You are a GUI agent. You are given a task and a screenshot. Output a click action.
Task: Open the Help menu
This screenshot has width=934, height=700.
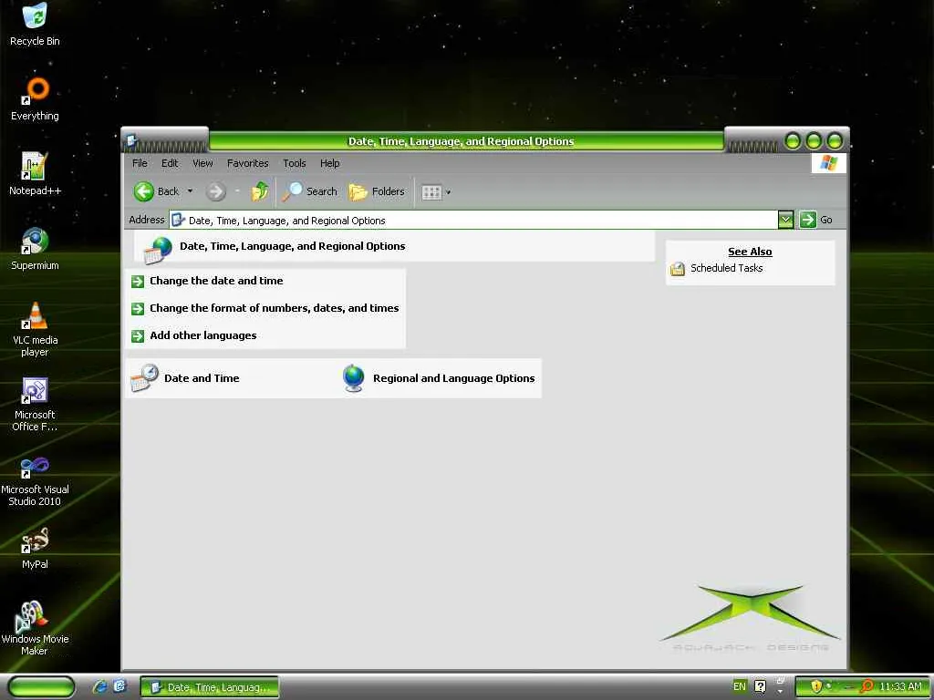tap(329, 163)
